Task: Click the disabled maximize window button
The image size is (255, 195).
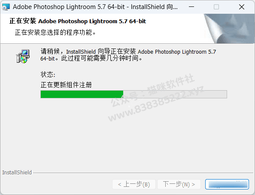Action: (216, 7)
